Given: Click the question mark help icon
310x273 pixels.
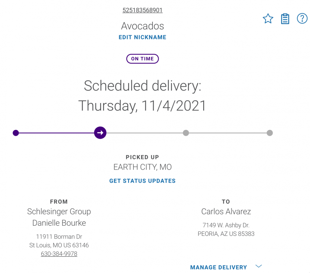Looking at the screenshot, I should (x=302, y=19).
